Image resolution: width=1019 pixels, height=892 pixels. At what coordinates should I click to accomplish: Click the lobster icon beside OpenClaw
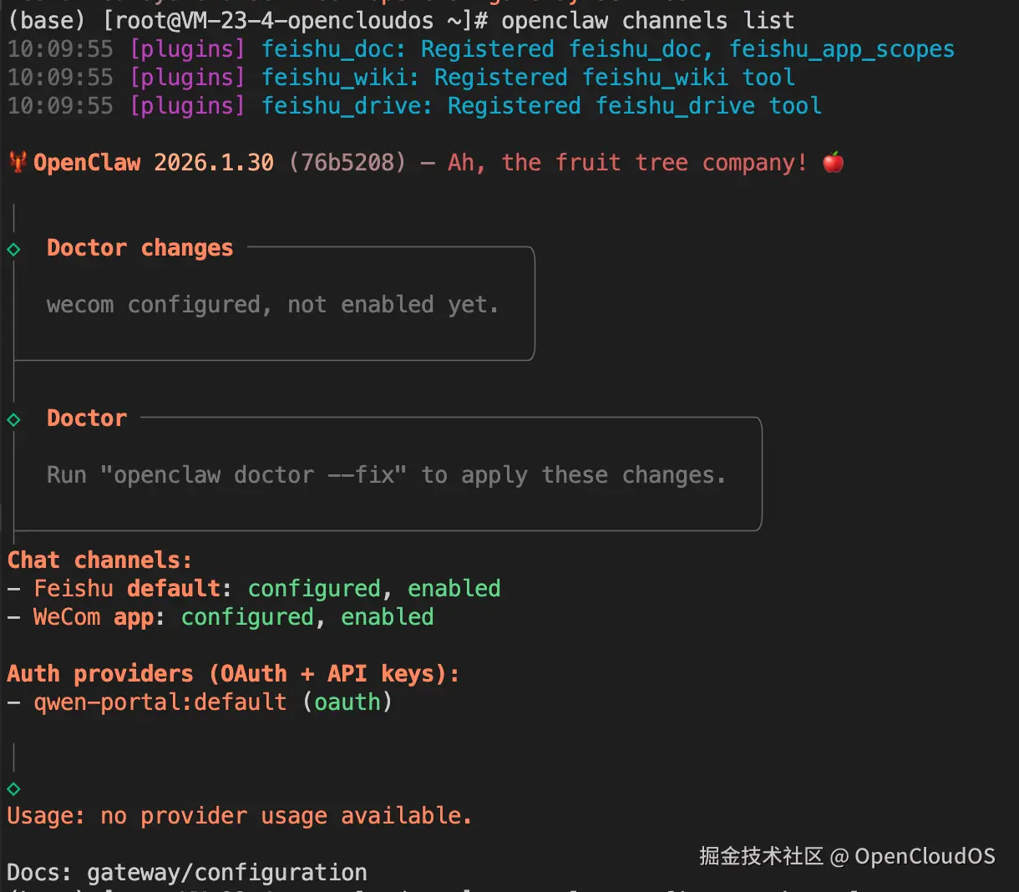[18, 162]
